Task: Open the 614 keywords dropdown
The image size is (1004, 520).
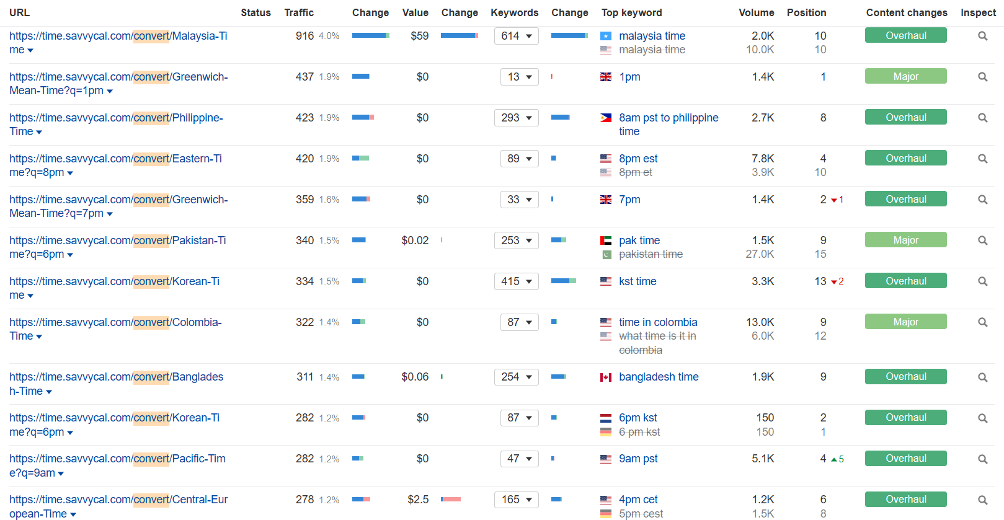Action: (x=516, y=36)
